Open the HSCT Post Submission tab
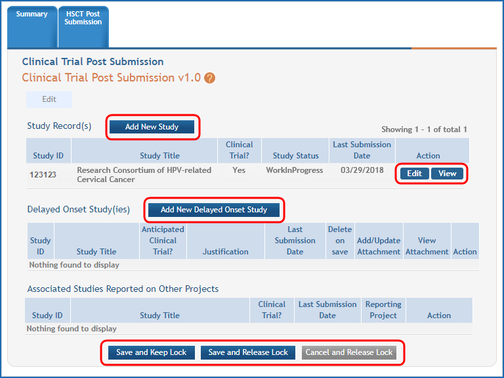504x378 pixels. 83,18
